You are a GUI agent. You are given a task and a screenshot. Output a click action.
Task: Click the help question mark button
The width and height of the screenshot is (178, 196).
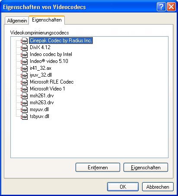click(x=161, y=6)
